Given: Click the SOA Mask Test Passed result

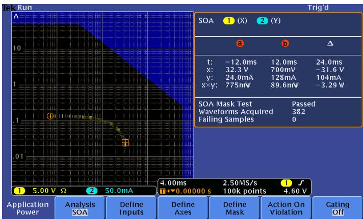Looking at the screenshot, I should tap(304, 104).
